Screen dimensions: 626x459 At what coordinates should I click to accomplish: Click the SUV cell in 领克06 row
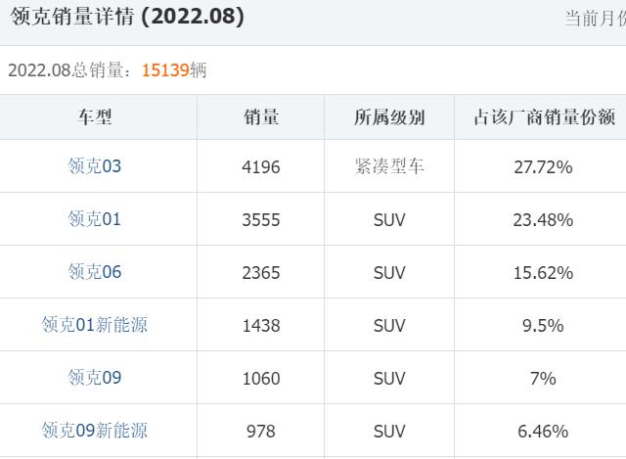[x=389, y=273]
